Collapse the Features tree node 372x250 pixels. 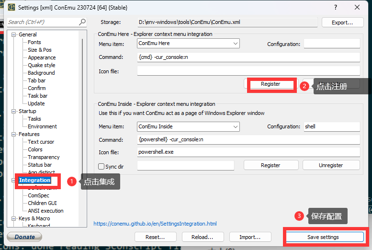(14, 135)
